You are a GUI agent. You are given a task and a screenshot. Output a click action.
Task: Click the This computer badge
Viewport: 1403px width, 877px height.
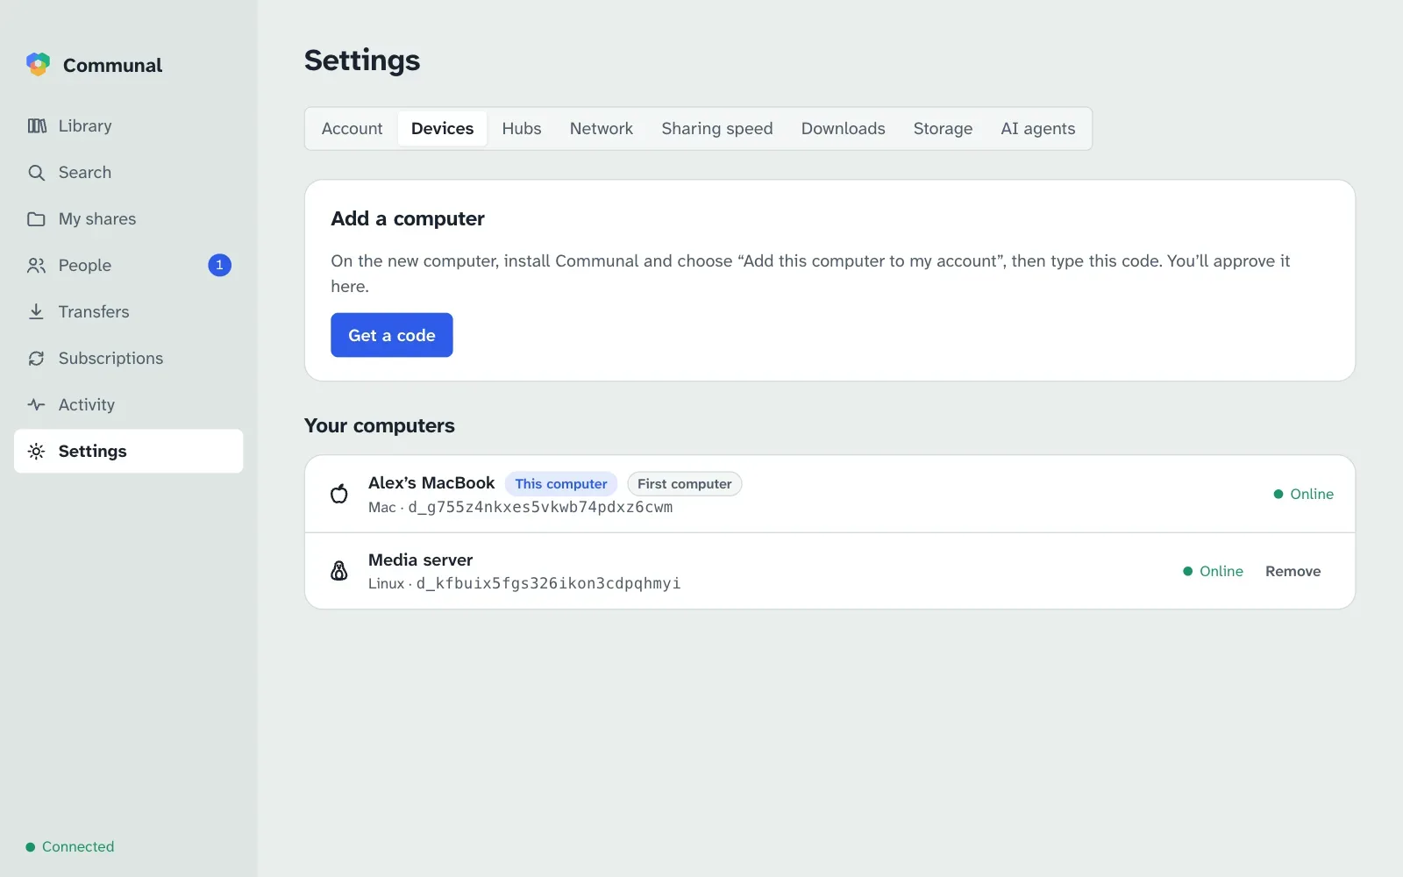[561, 484]
